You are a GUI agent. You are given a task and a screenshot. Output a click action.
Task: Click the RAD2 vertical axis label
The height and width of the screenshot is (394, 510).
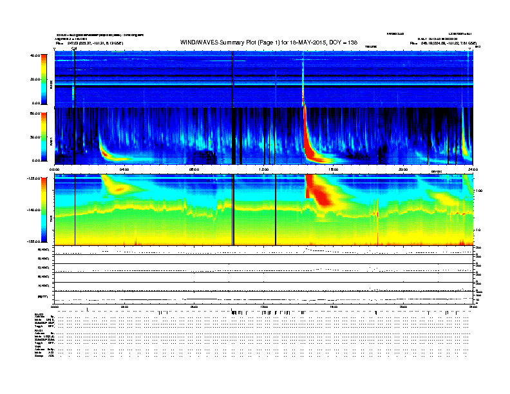click(x=51, y=84)
